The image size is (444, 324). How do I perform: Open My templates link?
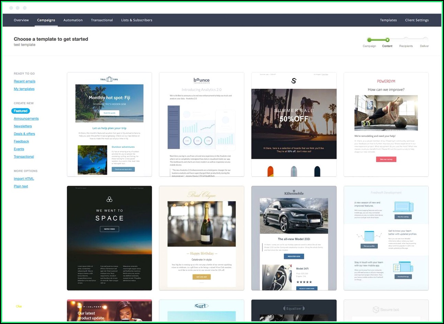[24, 89]
